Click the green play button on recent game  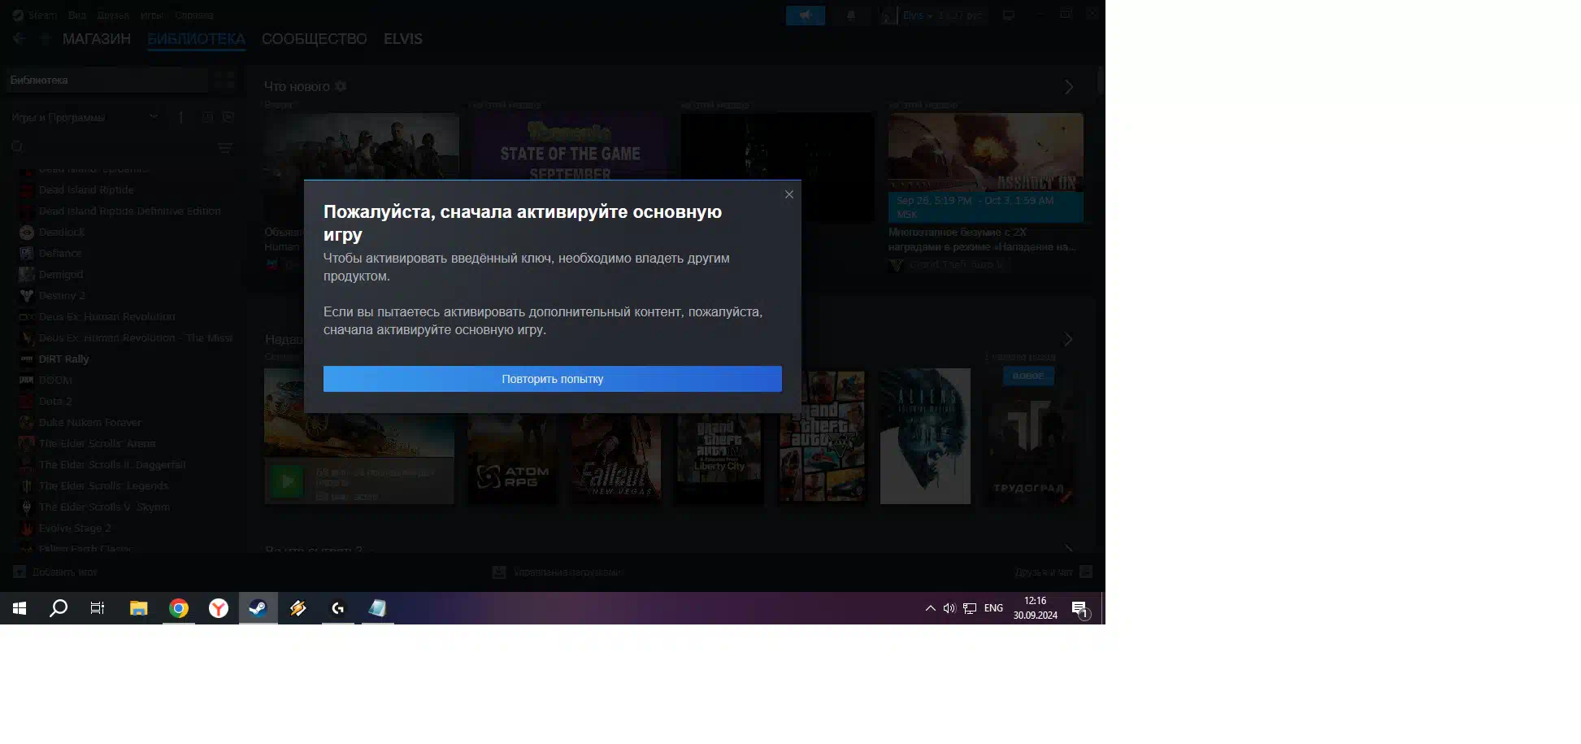click(287, 481)
